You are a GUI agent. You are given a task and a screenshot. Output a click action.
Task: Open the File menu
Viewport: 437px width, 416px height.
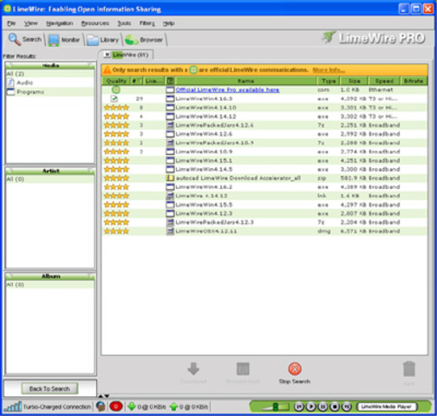pyautogui.click(x=11, y=23)
